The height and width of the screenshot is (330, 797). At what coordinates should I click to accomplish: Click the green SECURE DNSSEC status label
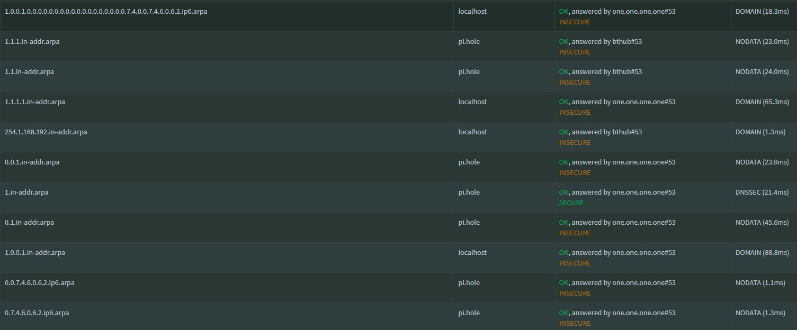tap(571, 203)
